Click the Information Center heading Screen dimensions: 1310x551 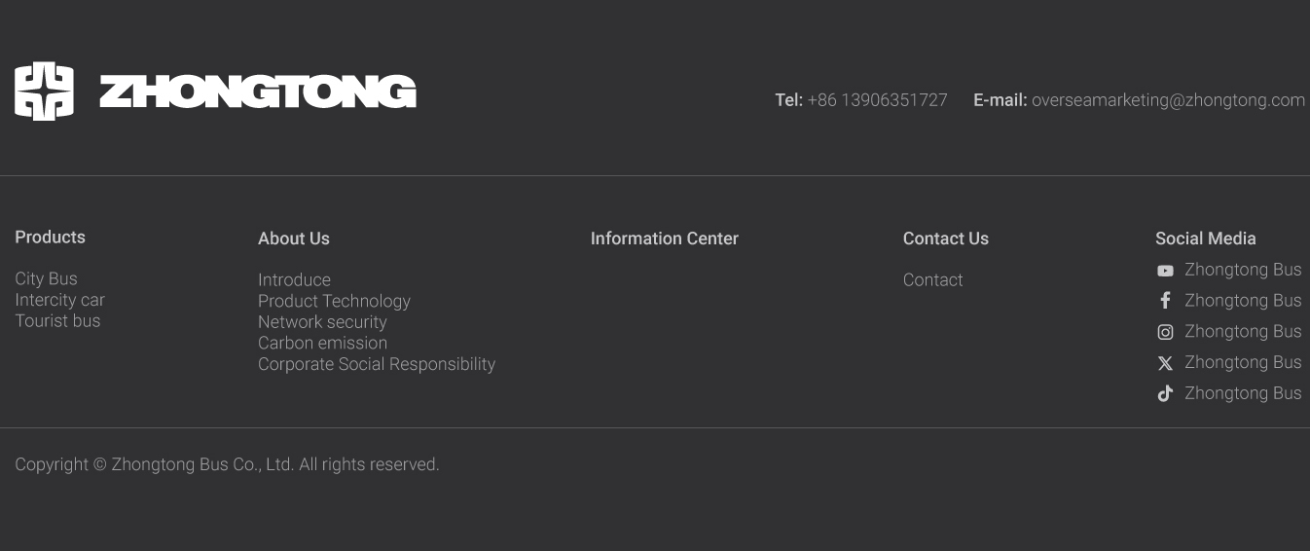coord(665,239)
